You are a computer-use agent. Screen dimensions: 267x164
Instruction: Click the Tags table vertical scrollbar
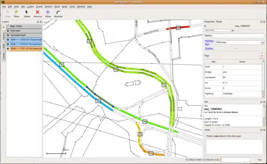coord(263,78)
